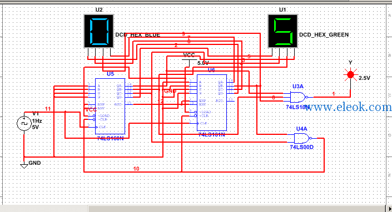Select the ground symbol connected to V1
392x212 pixels.
pos(24,165)
